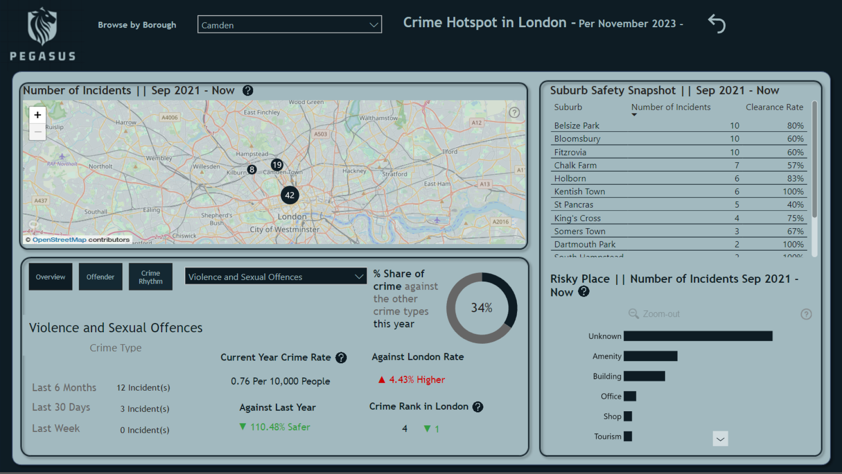
Task: Click the 0 Incident(s) value
Action: [145, 431]
